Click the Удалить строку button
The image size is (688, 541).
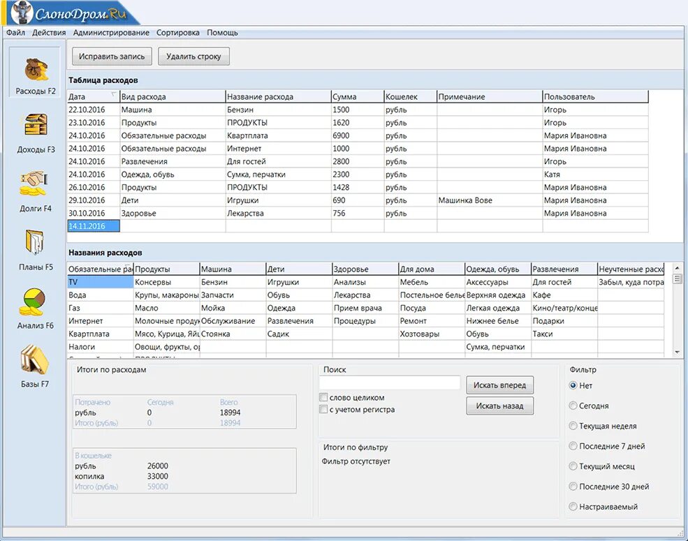click(x=193, y=56)
